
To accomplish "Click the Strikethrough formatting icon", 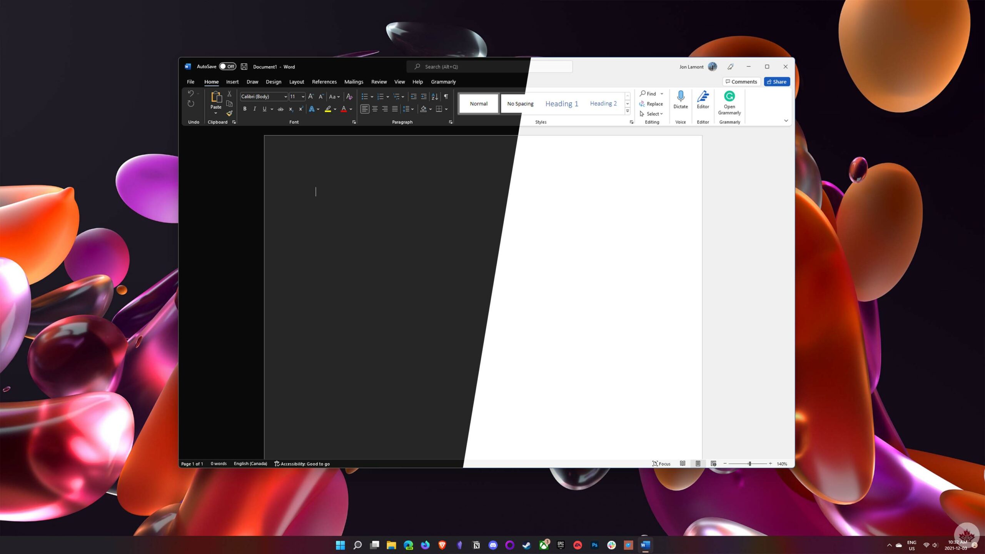I will pyautogui.click(x=280, y=109).
